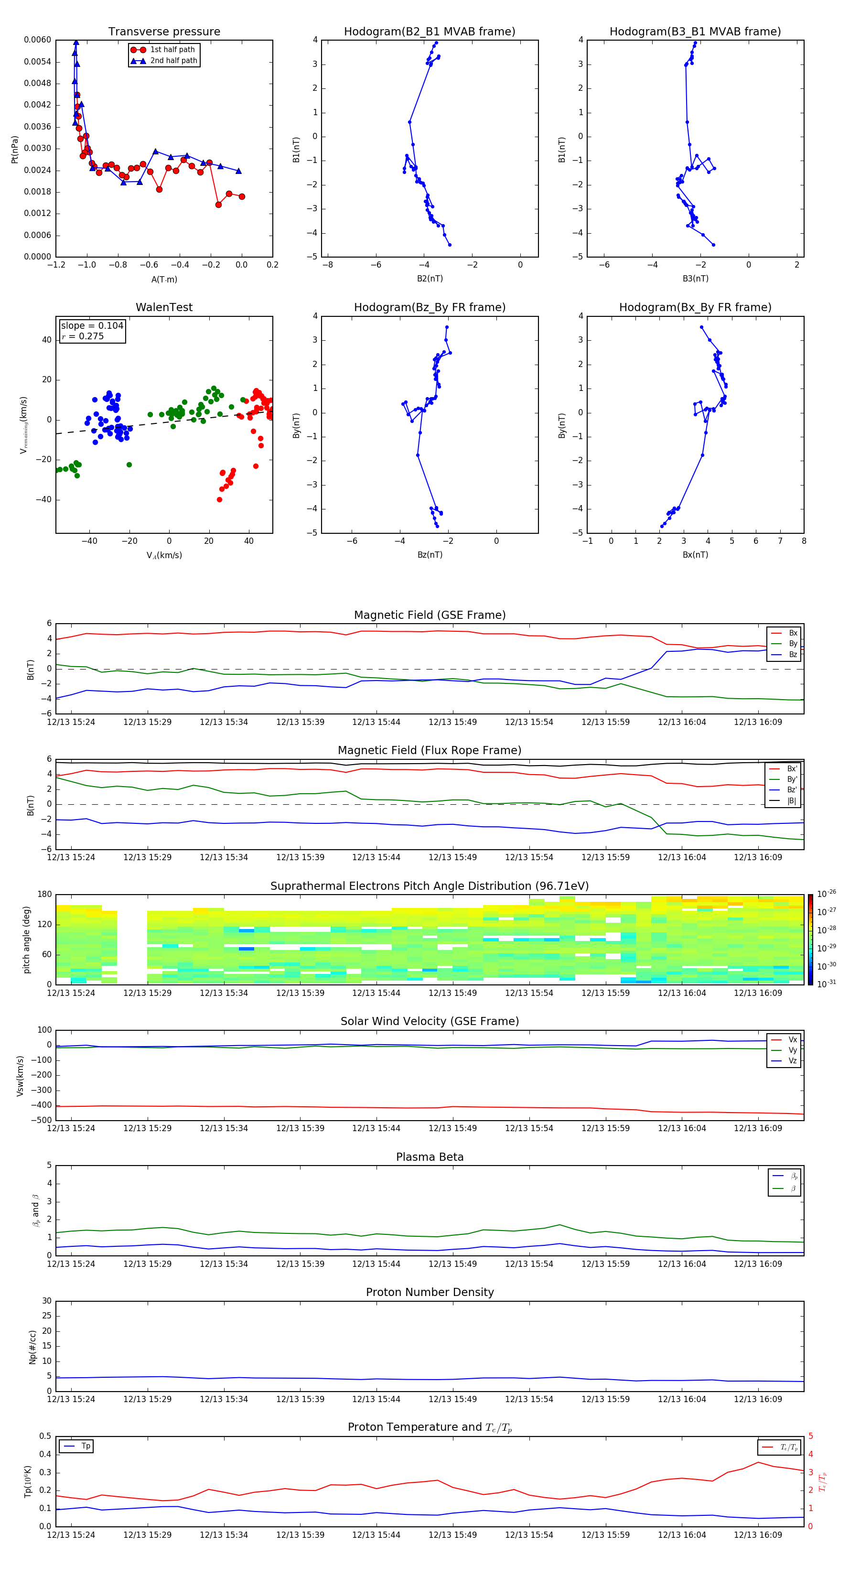Click 'Bx' legend entry in GSE panel

tap(785, 634)
